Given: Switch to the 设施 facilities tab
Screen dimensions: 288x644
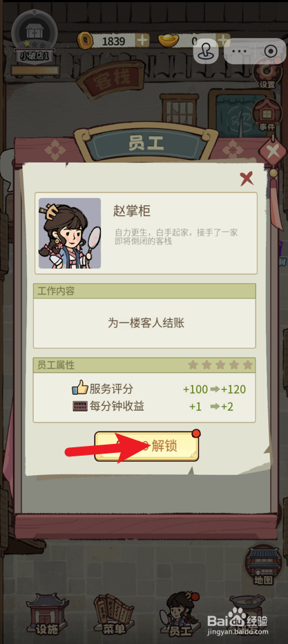Looking at the screenshot, I should click(46, 614).
